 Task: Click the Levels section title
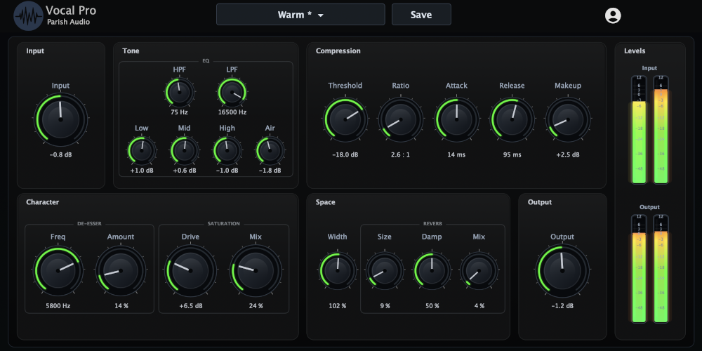[635, 51]
